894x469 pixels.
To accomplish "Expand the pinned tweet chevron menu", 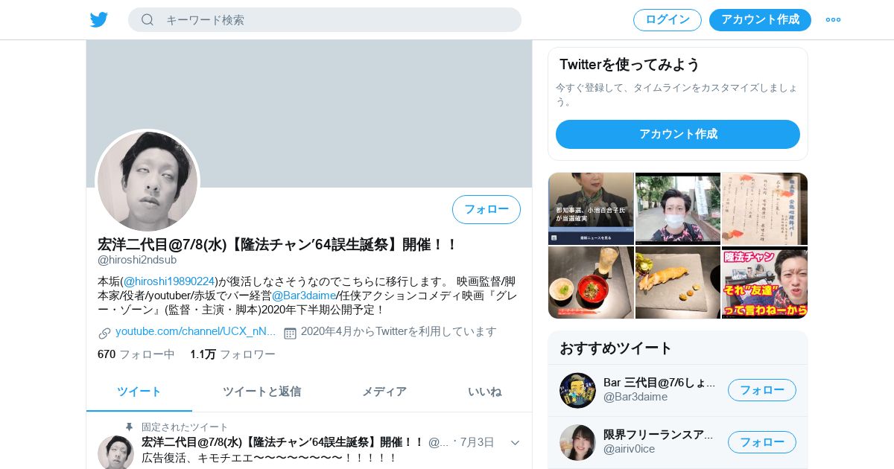I will (515, 443).
